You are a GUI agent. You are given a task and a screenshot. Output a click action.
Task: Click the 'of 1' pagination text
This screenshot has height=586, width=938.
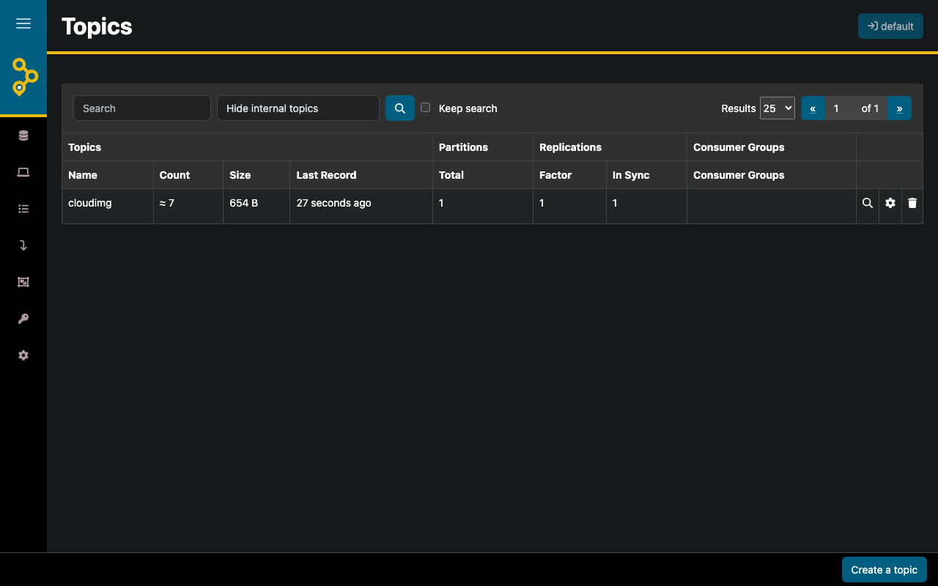pyautogui.click(x=870, y=108)
